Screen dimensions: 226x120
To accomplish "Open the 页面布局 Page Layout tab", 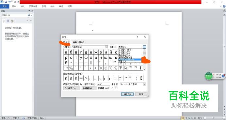I will click(33, 6).
